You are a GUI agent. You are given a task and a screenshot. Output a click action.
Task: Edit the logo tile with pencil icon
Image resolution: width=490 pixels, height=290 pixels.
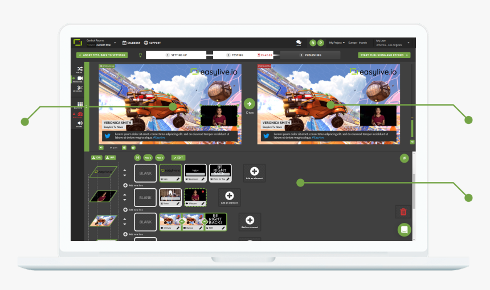click(178, 179)
